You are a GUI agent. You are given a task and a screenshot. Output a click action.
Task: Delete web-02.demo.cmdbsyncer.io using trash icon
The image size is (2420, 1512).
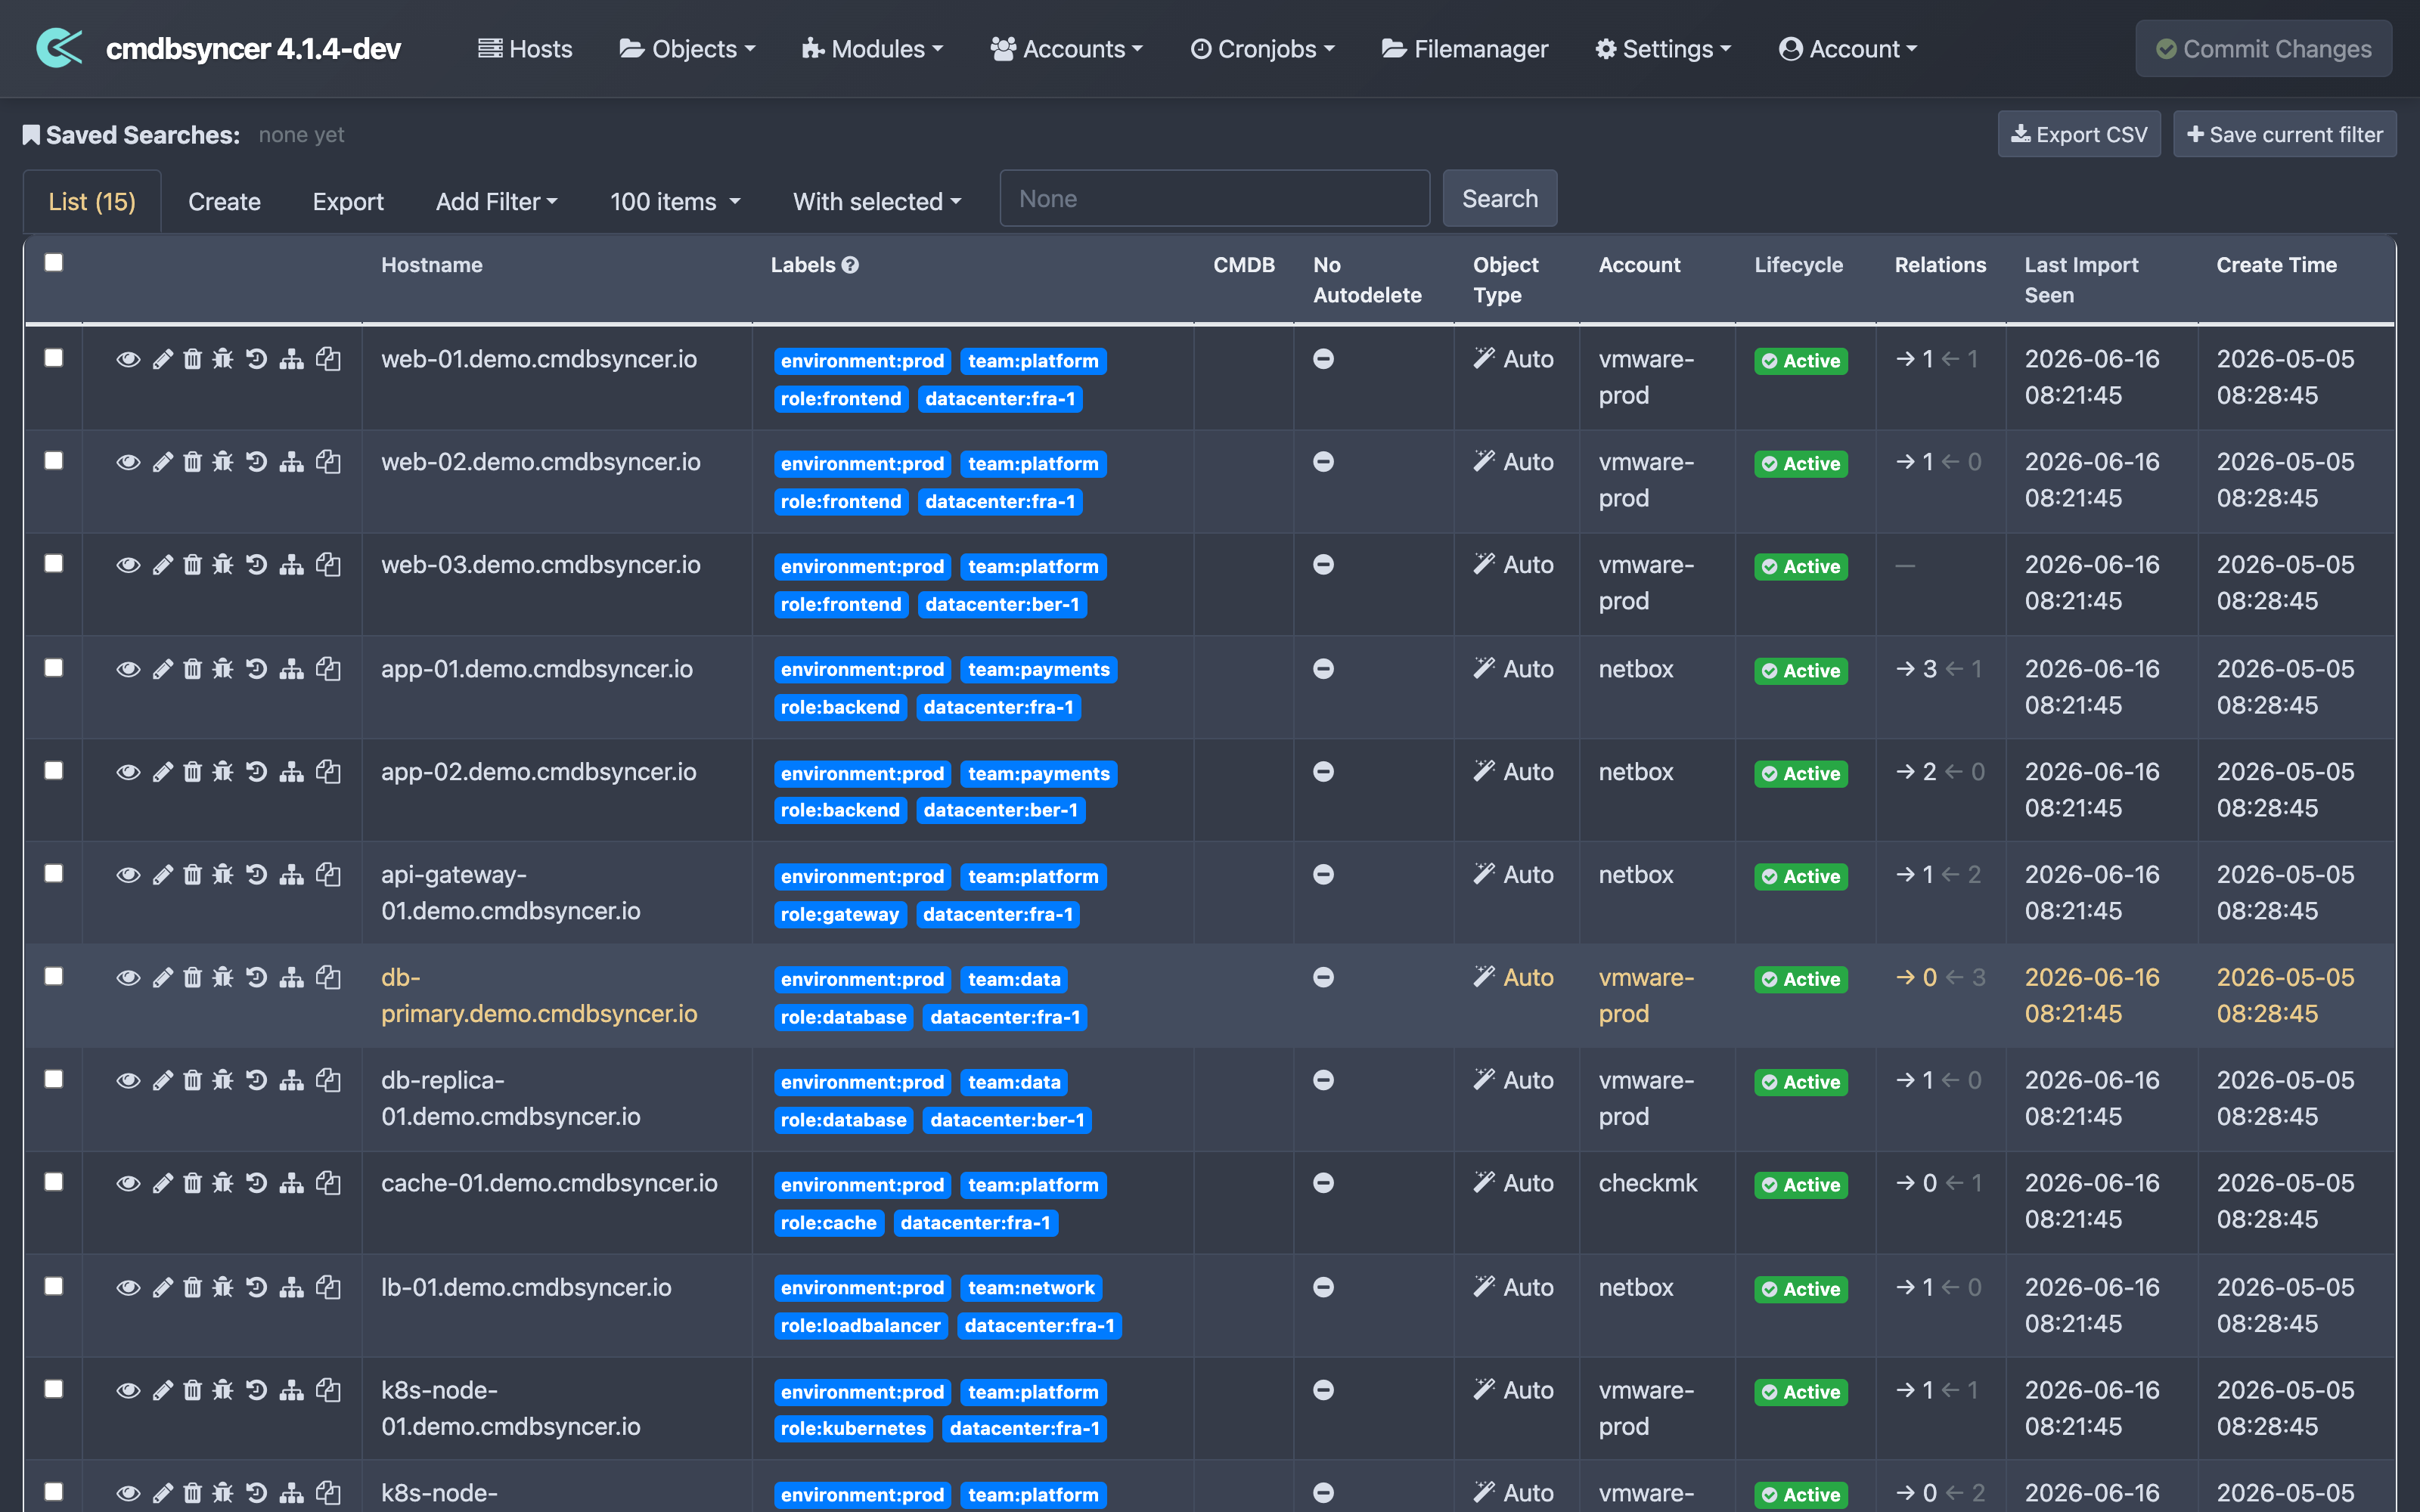[192, 462]
